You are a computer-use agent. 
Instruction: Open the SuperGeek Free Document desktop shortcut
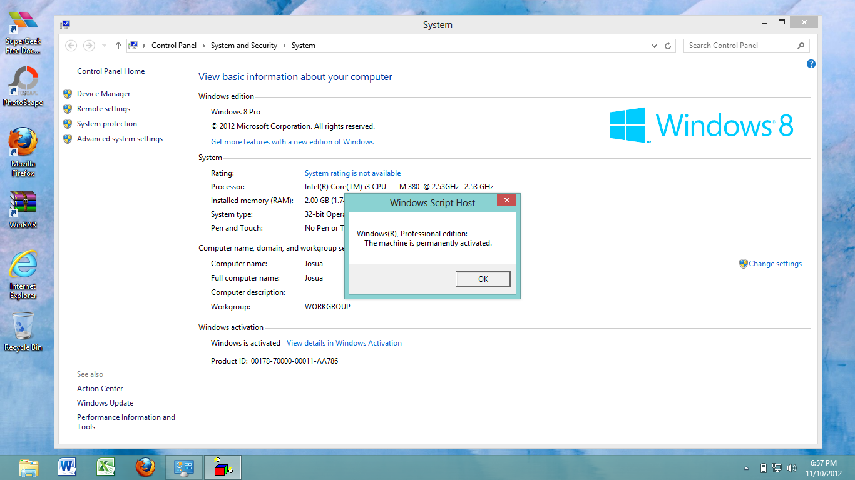[x=23, y=32]
